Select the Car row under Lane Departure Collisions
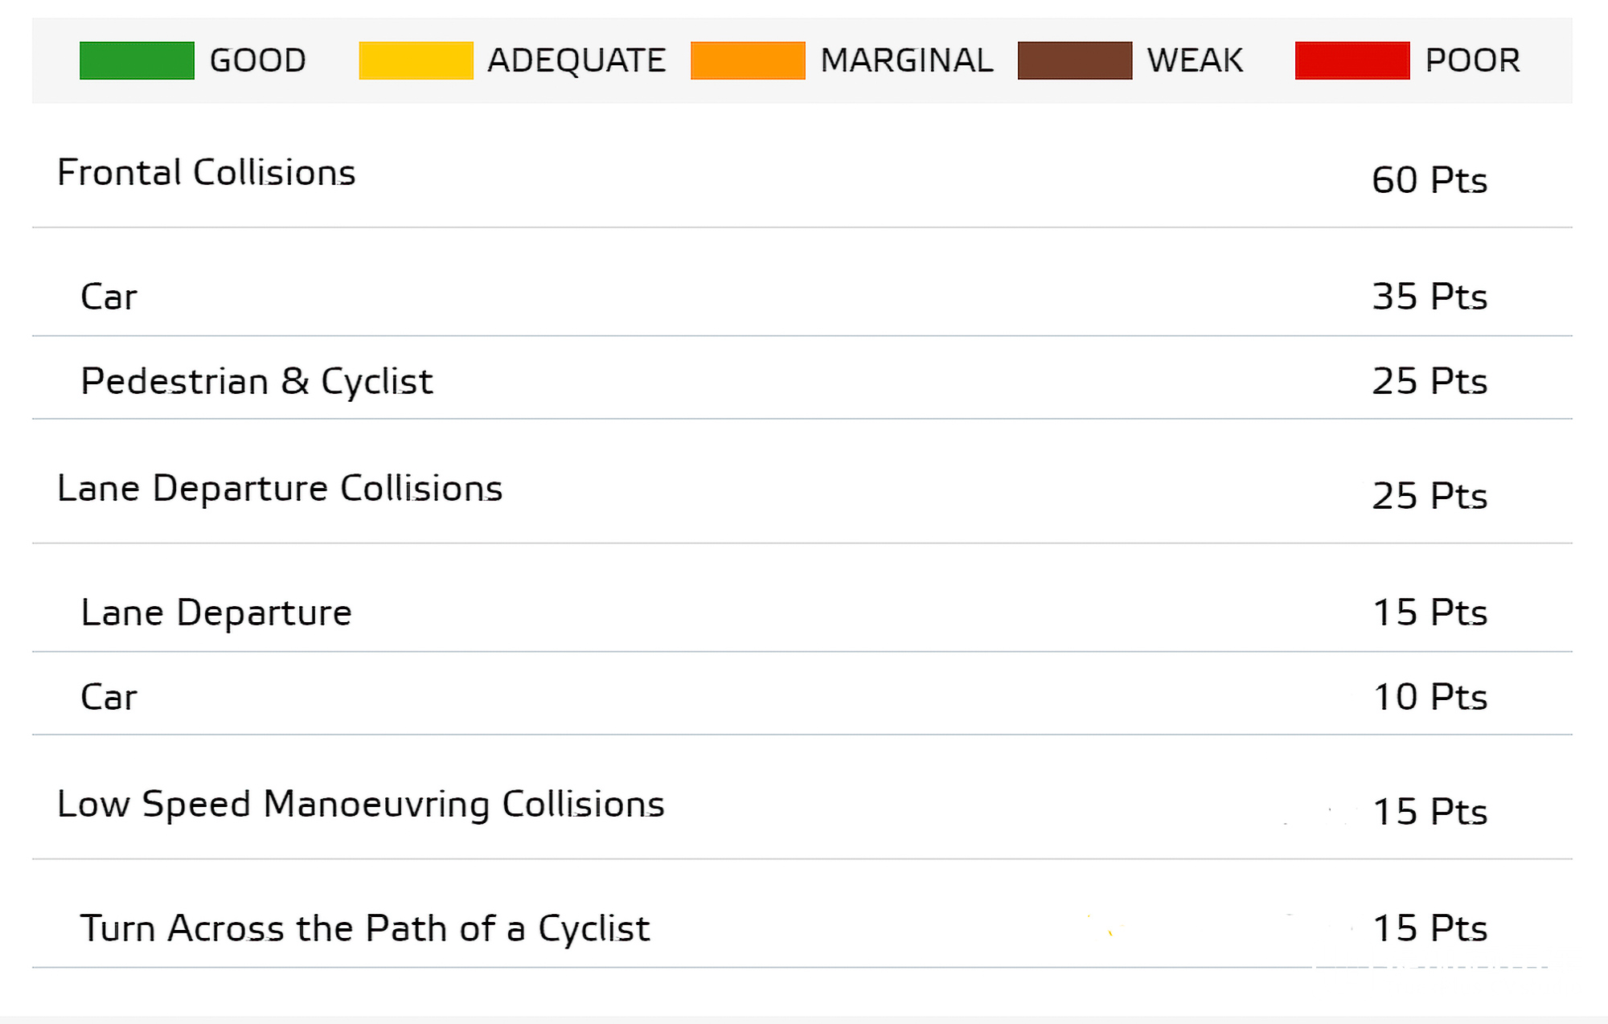Screen dimensions: 1608x1024 109,697
